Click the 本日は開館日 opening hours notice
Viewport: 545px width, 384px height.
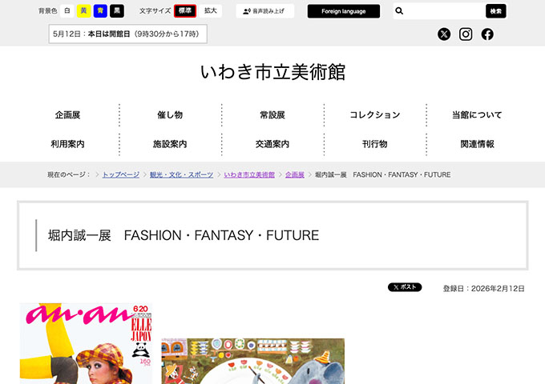pyautogui.click(x=128, y=34)
